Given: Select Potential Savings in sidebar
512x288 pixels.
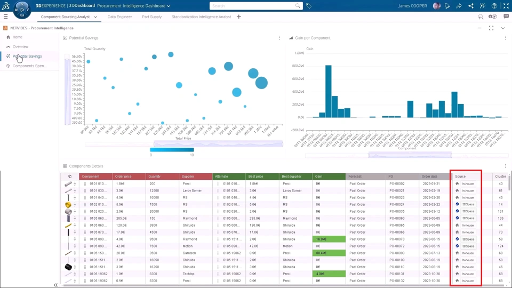Looking at the screenshot, I should [27, 56].
